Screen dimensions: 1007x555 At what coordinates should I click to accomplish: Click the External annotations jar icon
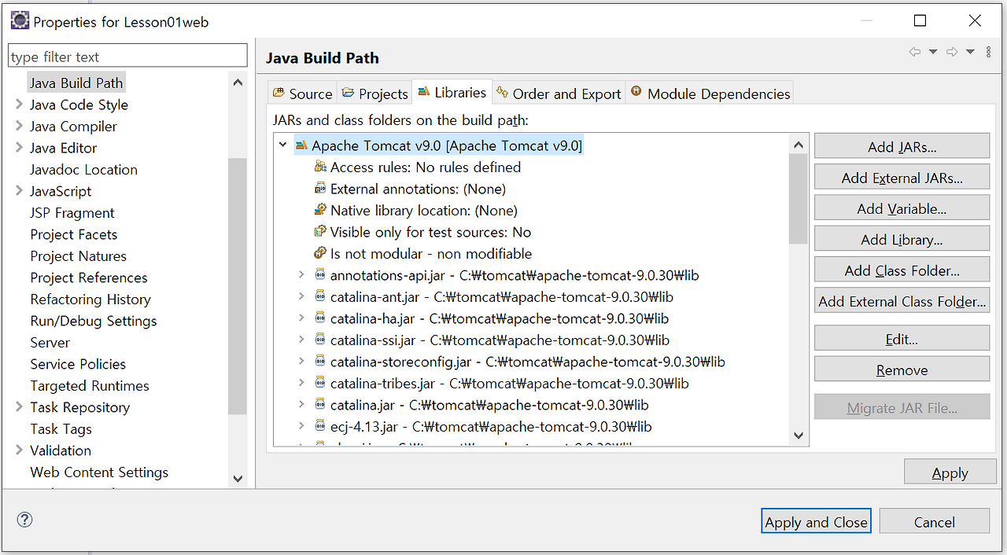tap(320, 189)
